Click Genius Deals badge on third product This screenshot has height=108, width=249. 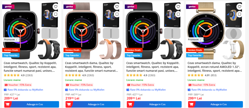tap(134, 50)
